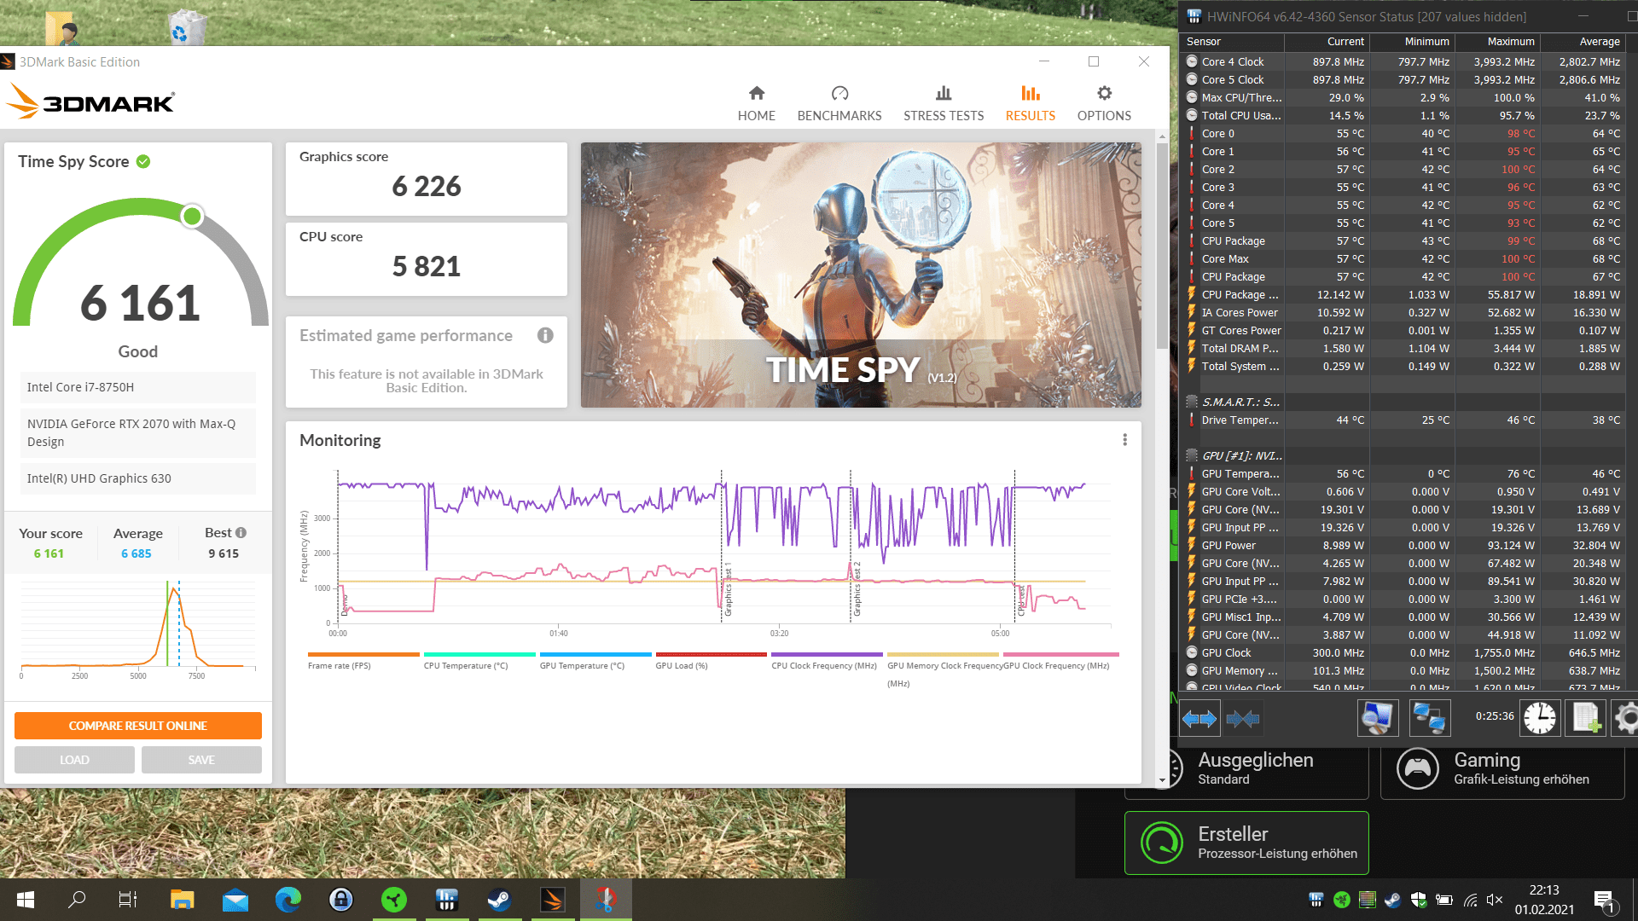The image size is (1638, 921).
Task: Click HWiNFO collapse columns arrows button
Action: (x=1242, y=719)
